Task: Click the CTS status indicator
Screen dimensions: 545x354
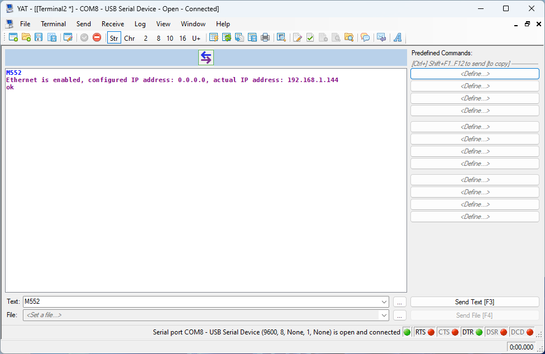Action: point(448,332)
